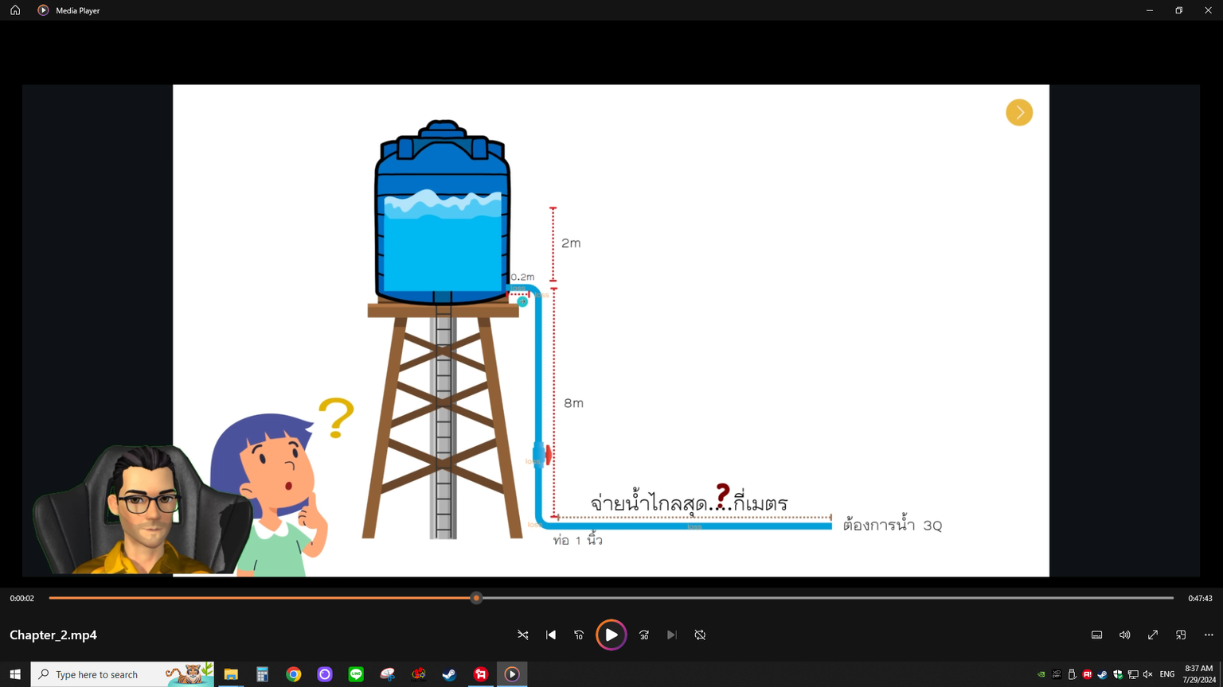Toggle shuffle playback
The image size is (1223, 687).
coord(523,635)
